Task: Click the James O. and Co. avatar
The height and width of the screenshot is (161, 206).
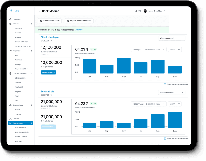Action: (145, 11)
